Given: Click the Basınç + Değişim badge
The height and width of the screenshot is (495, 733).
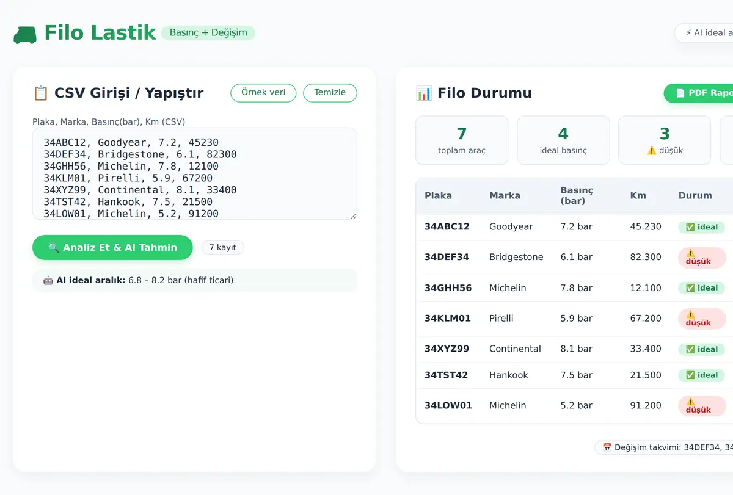Looking at the screenshot, I should (x=208, y=33).
